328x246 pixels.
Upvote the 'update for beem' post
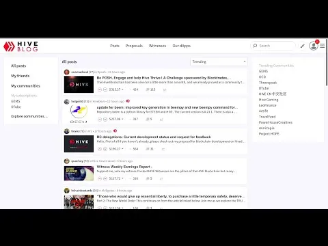coord(100,119)
